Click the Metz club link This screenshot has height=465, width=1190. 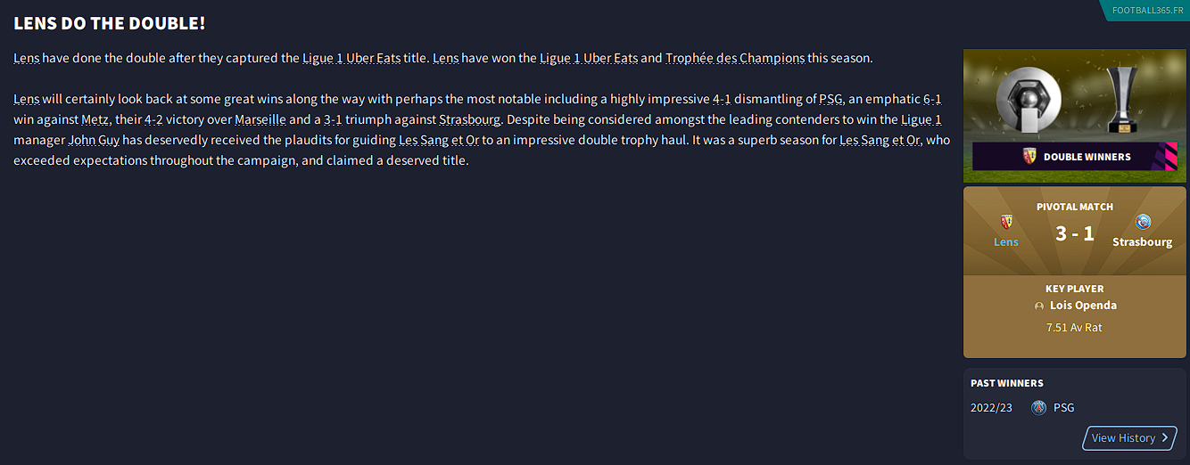click(95, 119)
